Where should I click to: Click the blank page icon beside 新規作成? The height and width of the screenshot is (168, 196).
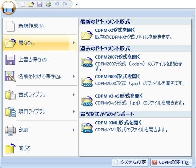pos(10,26)
